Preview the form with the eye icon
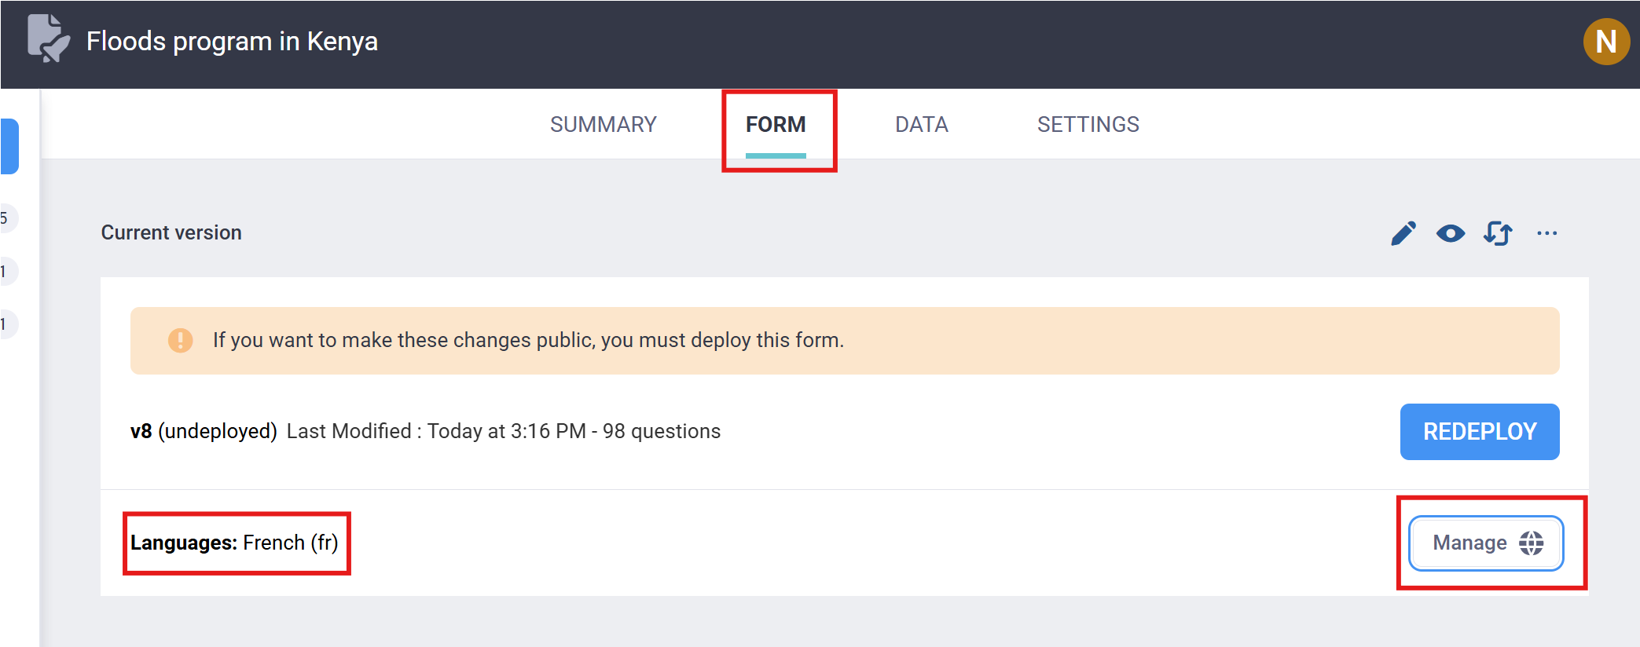Screen dimensions: 1640x647 (1451, 233)
